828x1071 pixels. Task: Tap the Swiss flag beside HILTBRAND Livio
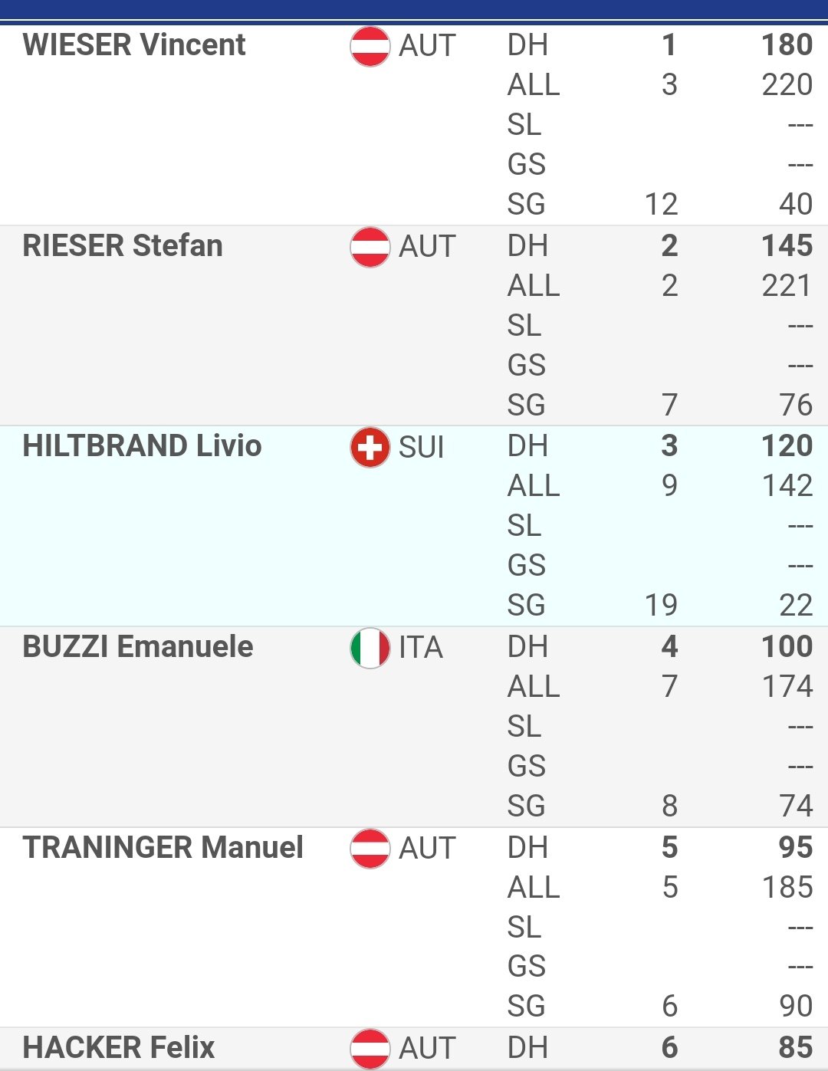[x=370, y=447]
